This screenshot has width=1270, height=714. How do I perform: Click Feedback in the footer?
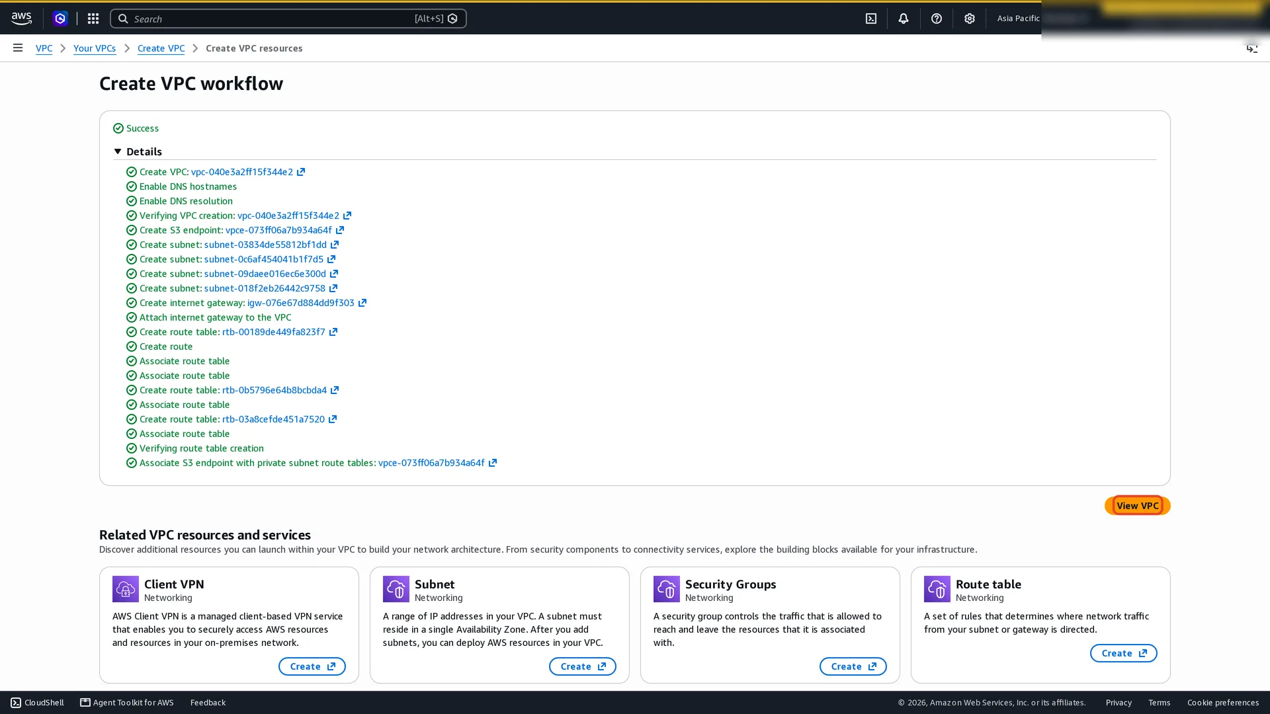[x=208, y=703]
